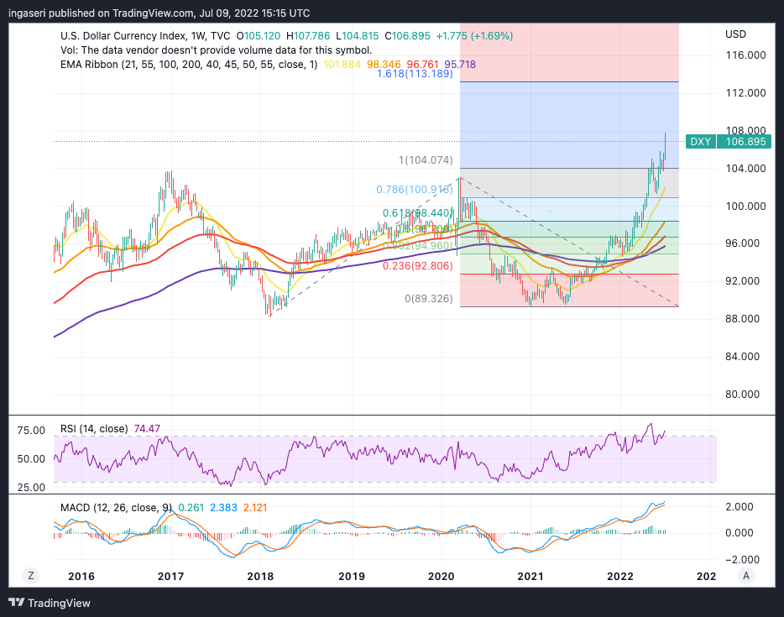Click the 2020 label on time axis
The height and width of the screenshot is (617, 784).
click(x=441, y=576)
